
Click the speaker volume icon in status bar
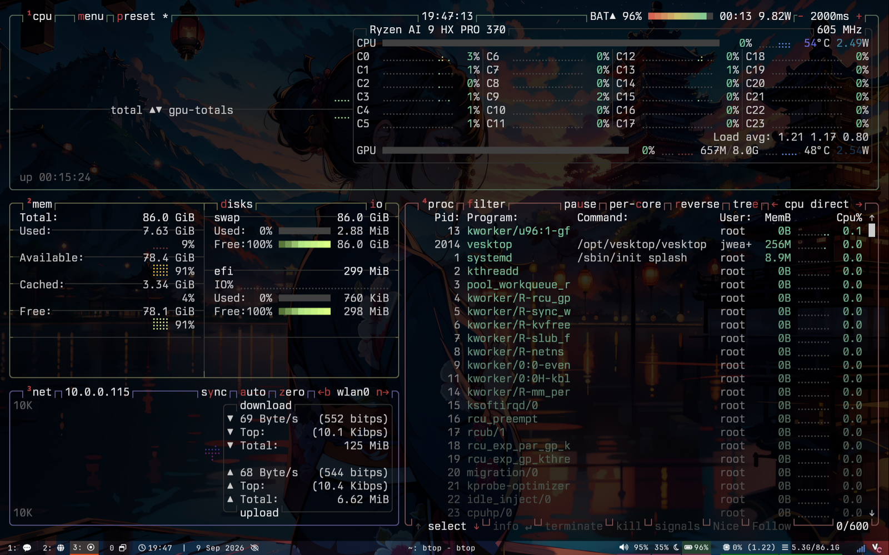click(x=623, y=547)
